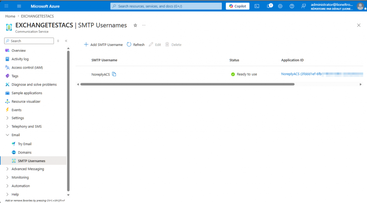This screenshot has width=367, height=203.
Task: Click the Status column header
Action: pyautogui.click(x=234, y=60)
